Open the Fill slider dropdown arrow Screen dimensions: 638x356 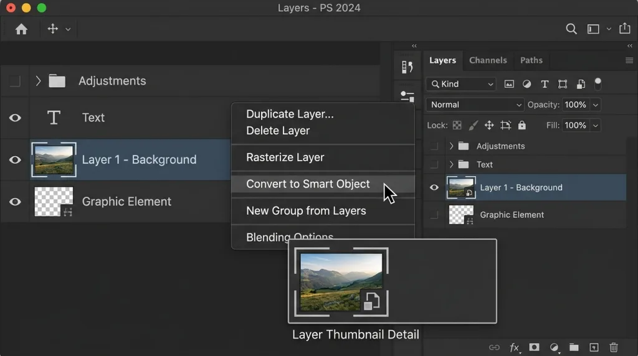pos(595,126)
